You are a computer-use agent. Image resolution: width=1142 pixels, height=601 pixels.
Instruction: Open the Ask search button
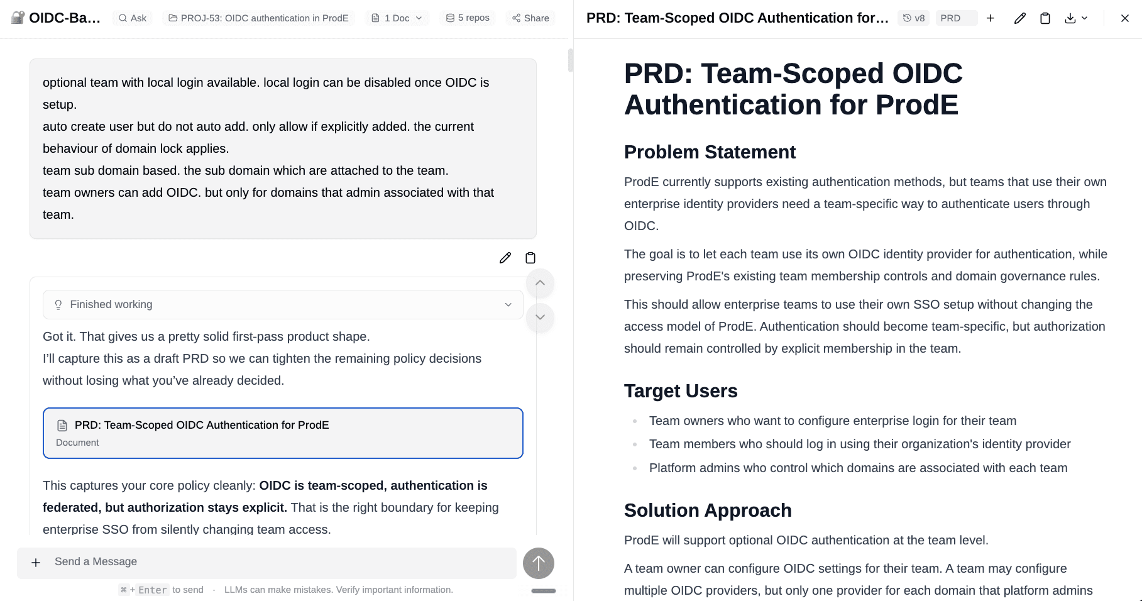(133, 18)
